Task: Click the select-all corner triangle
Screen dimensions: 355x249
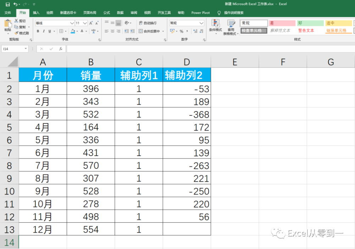Action: (x=12, y=62)
